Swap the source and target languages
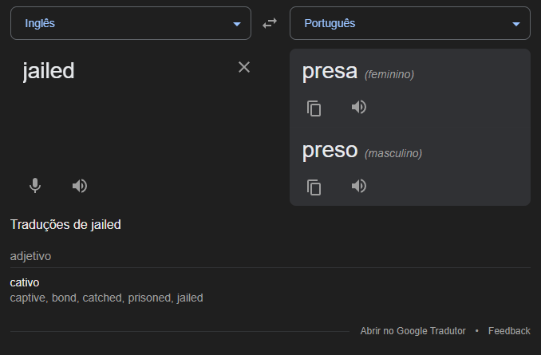Screen dimensions: 541x355 click(x=270, y=23)
